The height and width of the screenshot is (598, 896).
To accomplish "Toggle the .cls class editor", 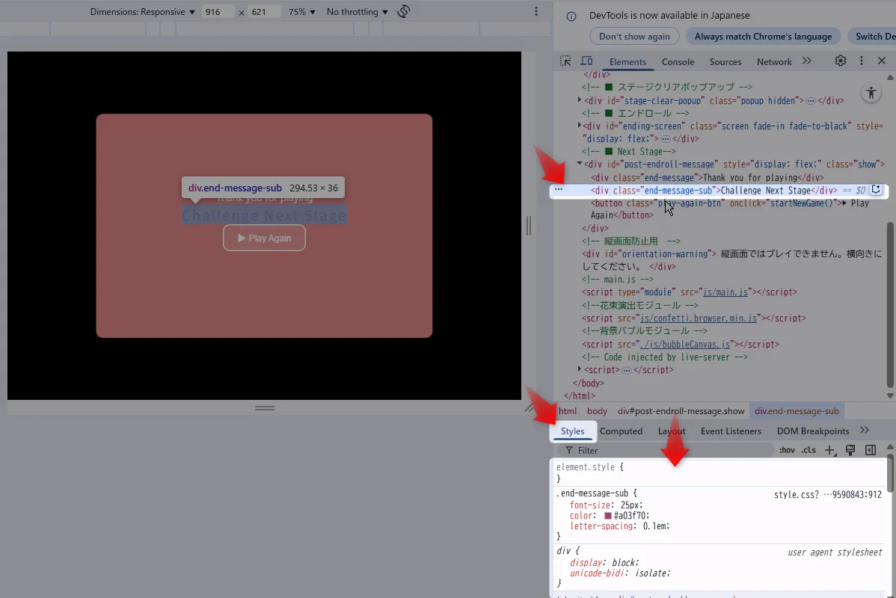I will click(x=808, y=450).
